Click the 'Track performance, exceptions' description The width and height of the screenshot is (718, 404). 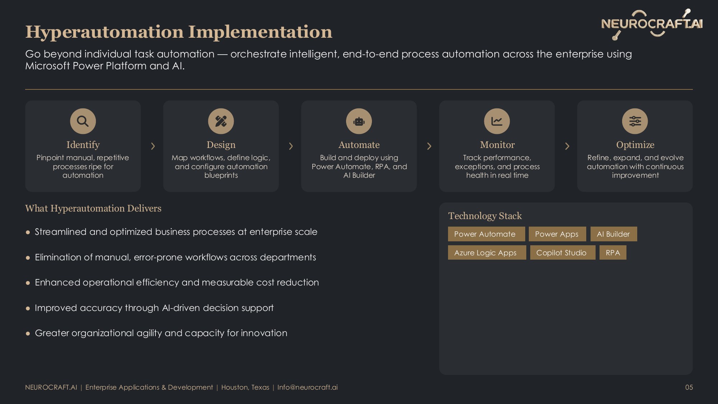click(497, 167)
